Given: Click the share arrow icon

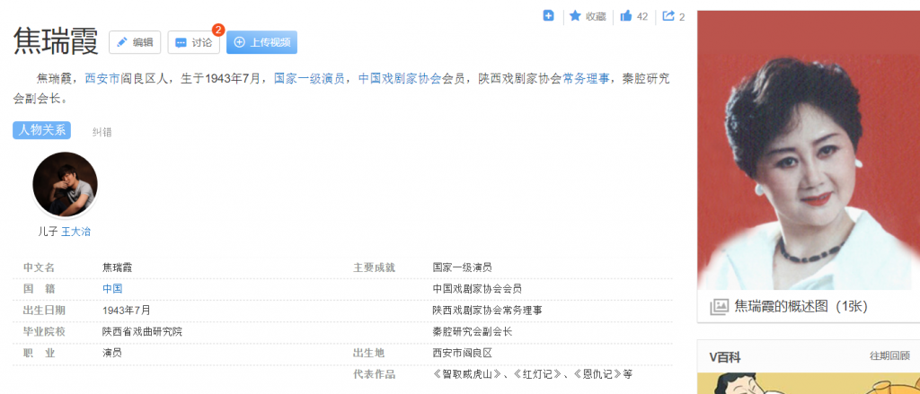Looking at the screenshot, I should pos(668,16).
